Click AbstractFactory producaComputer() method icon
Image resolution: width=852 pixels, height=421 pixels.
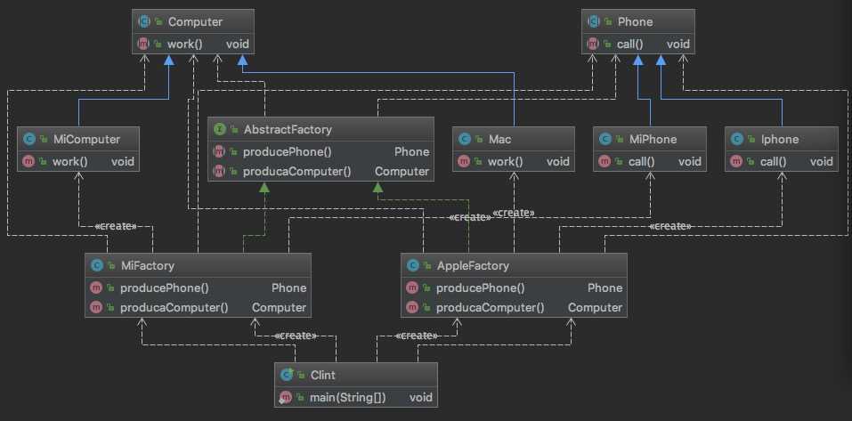[x=219, y=172]
